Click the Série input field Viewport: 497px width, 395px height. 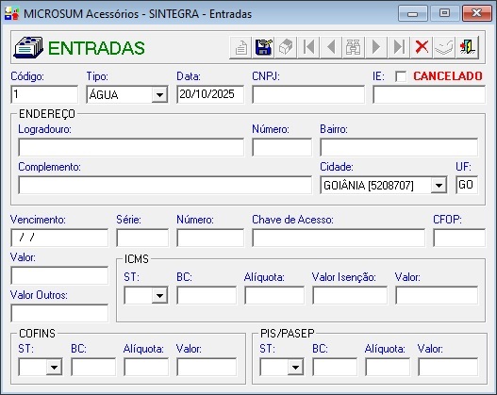pyautogui.click(x=142, y=238)
